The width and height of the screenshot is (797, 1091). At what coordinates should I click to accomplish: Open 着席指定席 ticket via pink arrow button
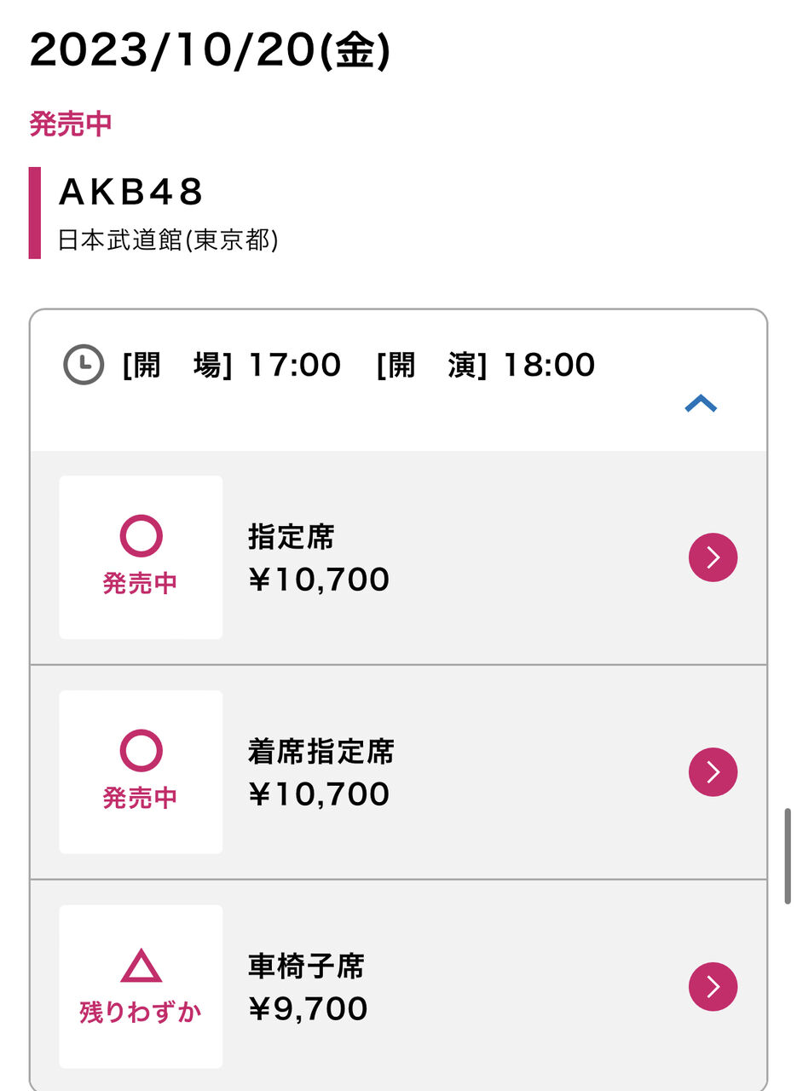pyautogui.click(x=713, y=772)
